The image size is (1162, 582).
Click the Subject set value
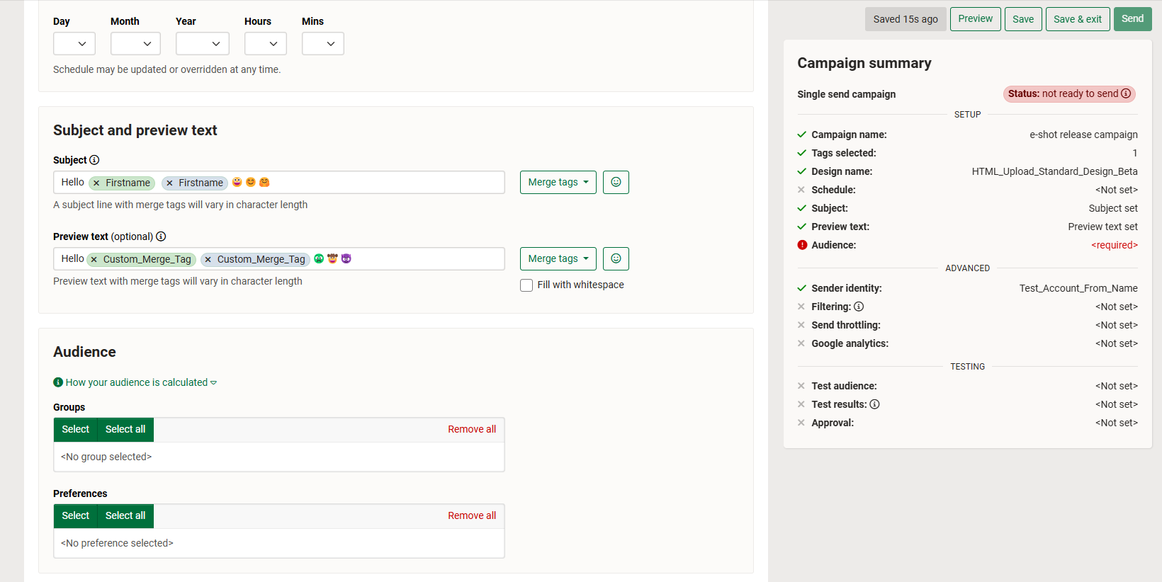pos(1113,208)
